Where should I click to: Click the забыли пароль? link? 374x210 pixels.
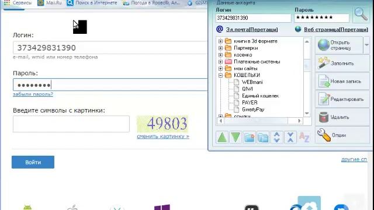[x=33, y=94]
